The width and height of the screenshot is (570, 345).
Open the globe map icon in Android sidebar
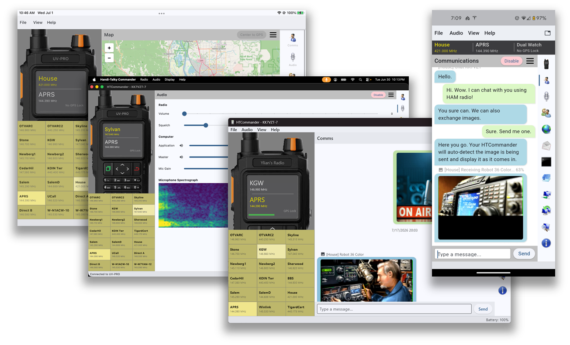pos(546,129)
